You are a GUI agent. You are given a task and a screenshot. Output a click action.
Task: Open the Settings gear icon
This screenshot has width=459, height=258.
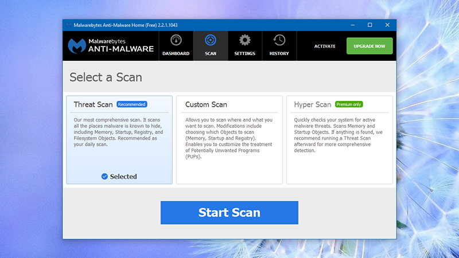pyautogui.click(x=245, y=40)
